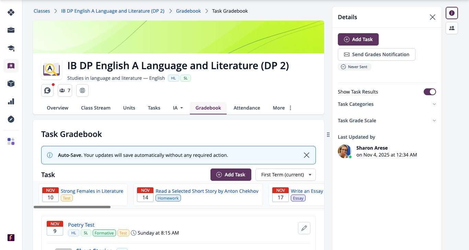
Task: Click the panel resize grip handle
Action: tap(328, 135)
